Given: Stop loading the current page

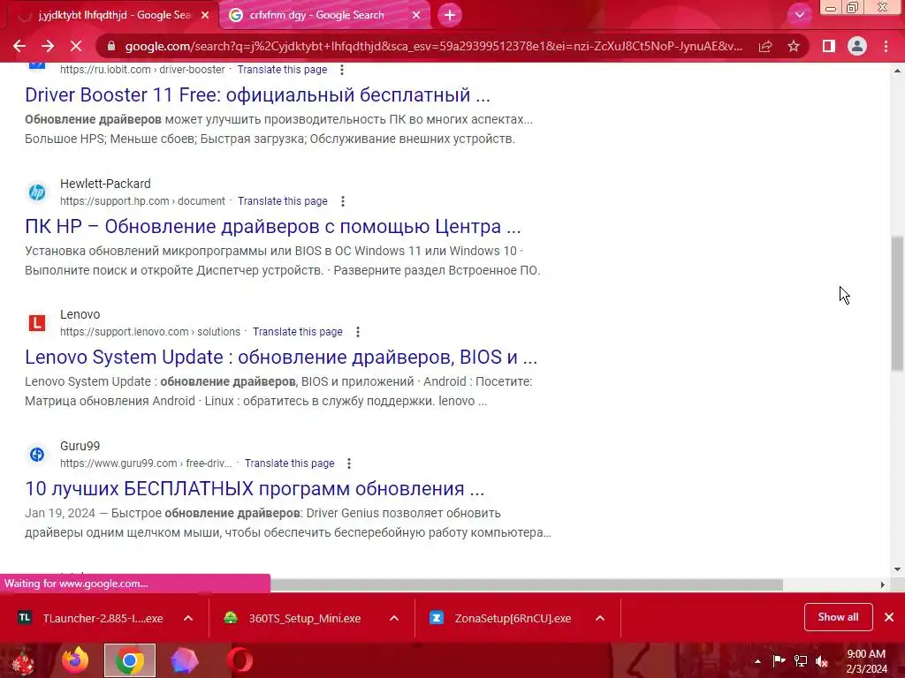Looking at the screenshot, I should pyautogui.click(x=76, y=46).
